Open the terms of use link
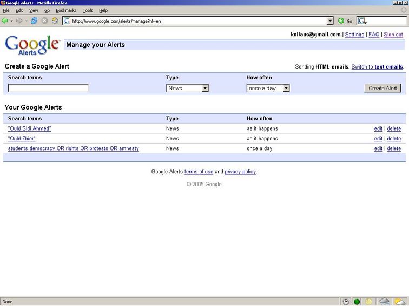The image size is (409, 306). (x=199, y=172)
